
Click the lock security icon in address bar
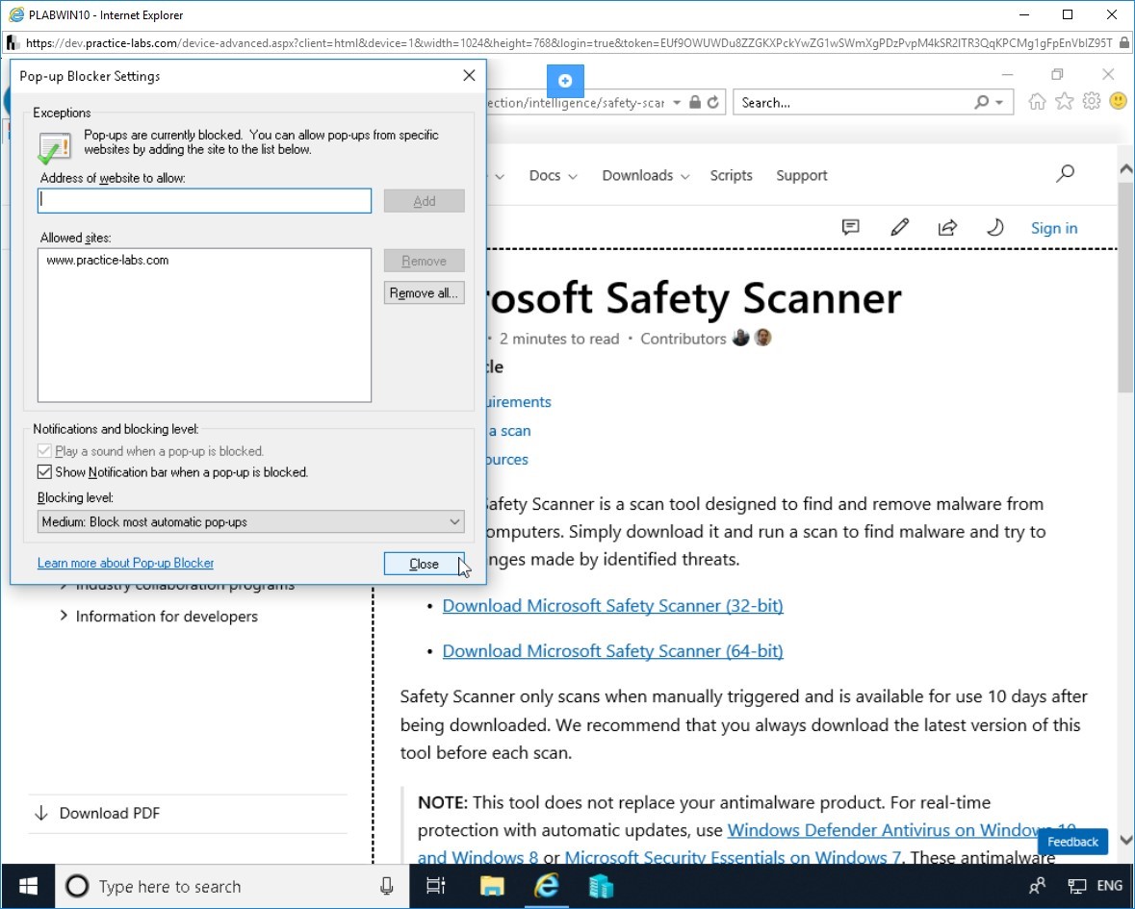coord(695,103)
